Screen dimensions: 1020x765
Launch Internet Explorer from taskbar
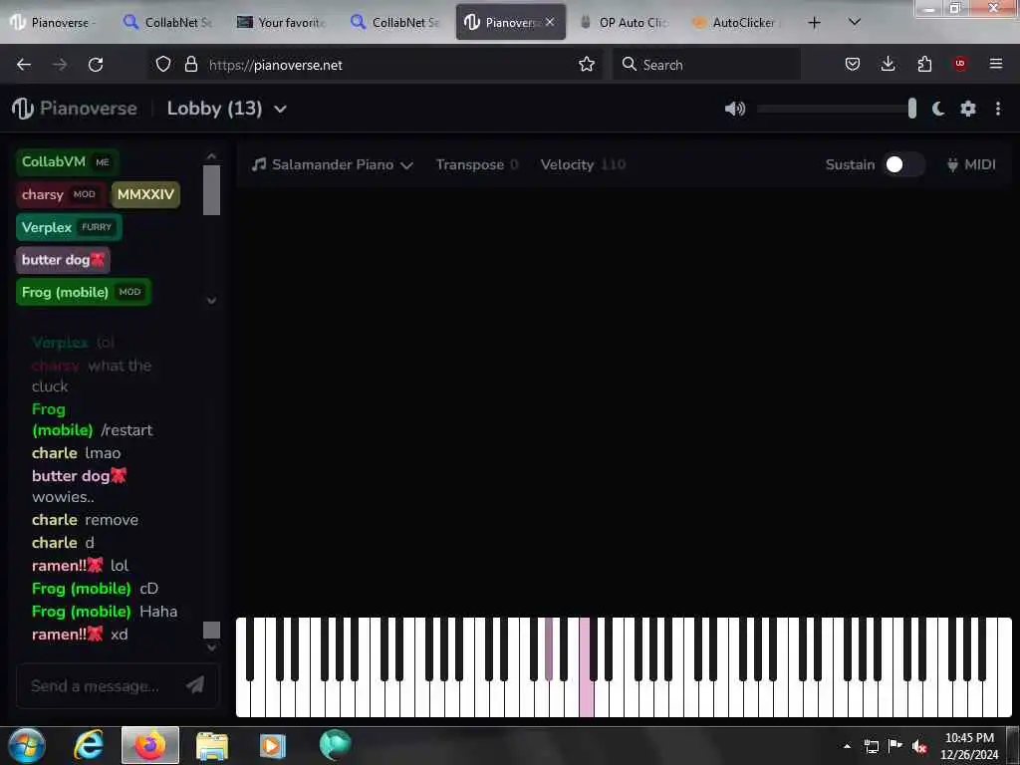click(x=89, y=745)
